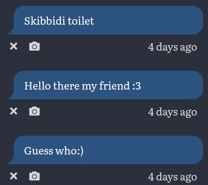Click camera icon under 'Guess who:)' message
Screen dimensions: 208x185
pyautogui.click(x=34, y=176)
